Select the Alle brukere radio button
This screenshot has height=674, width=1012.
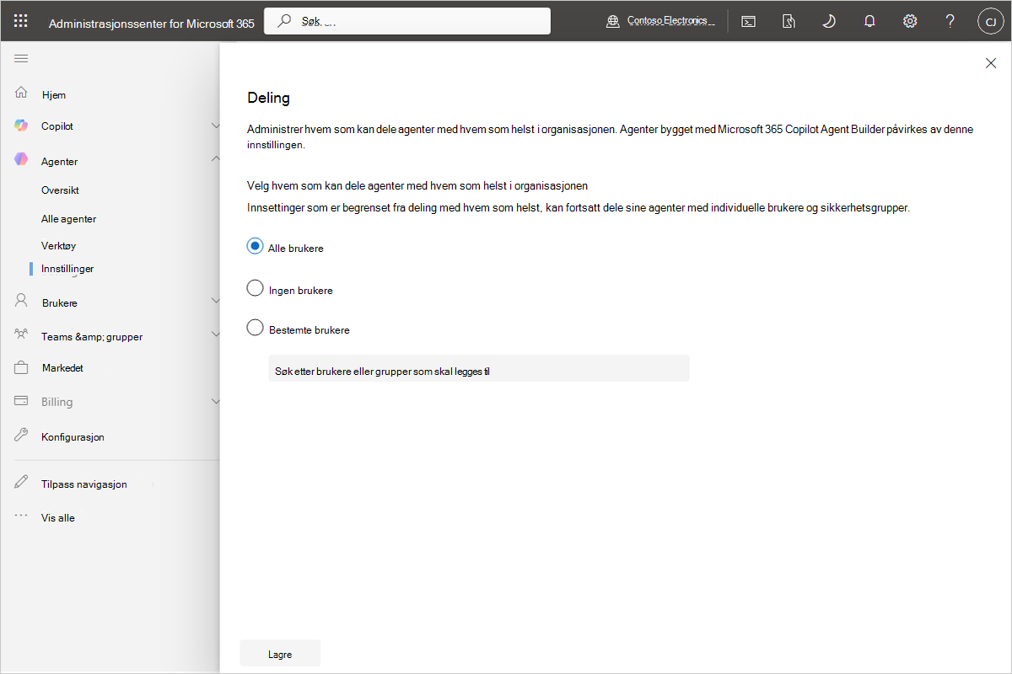click(255, 246)
